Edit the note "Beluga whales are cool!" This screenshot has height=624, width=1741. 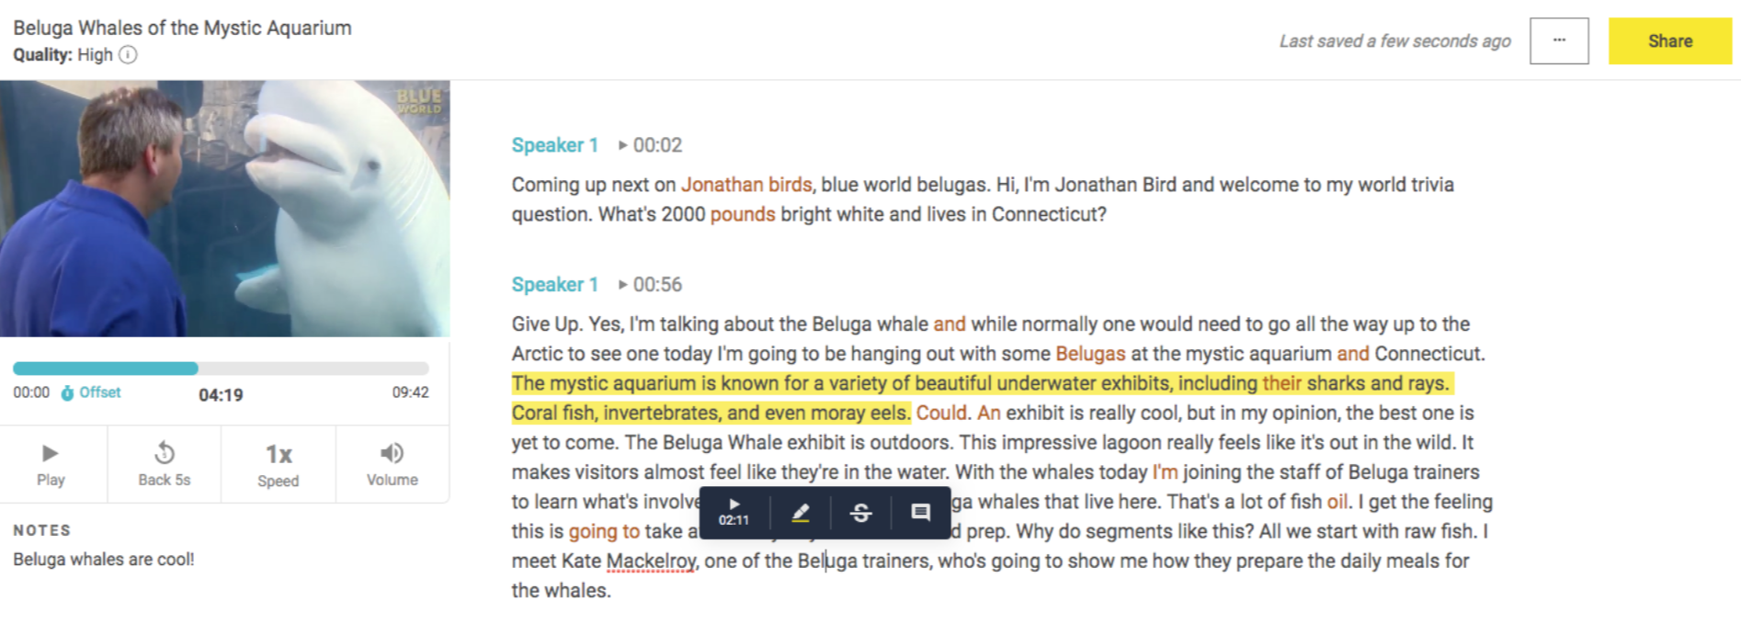[x=104, y=560]
